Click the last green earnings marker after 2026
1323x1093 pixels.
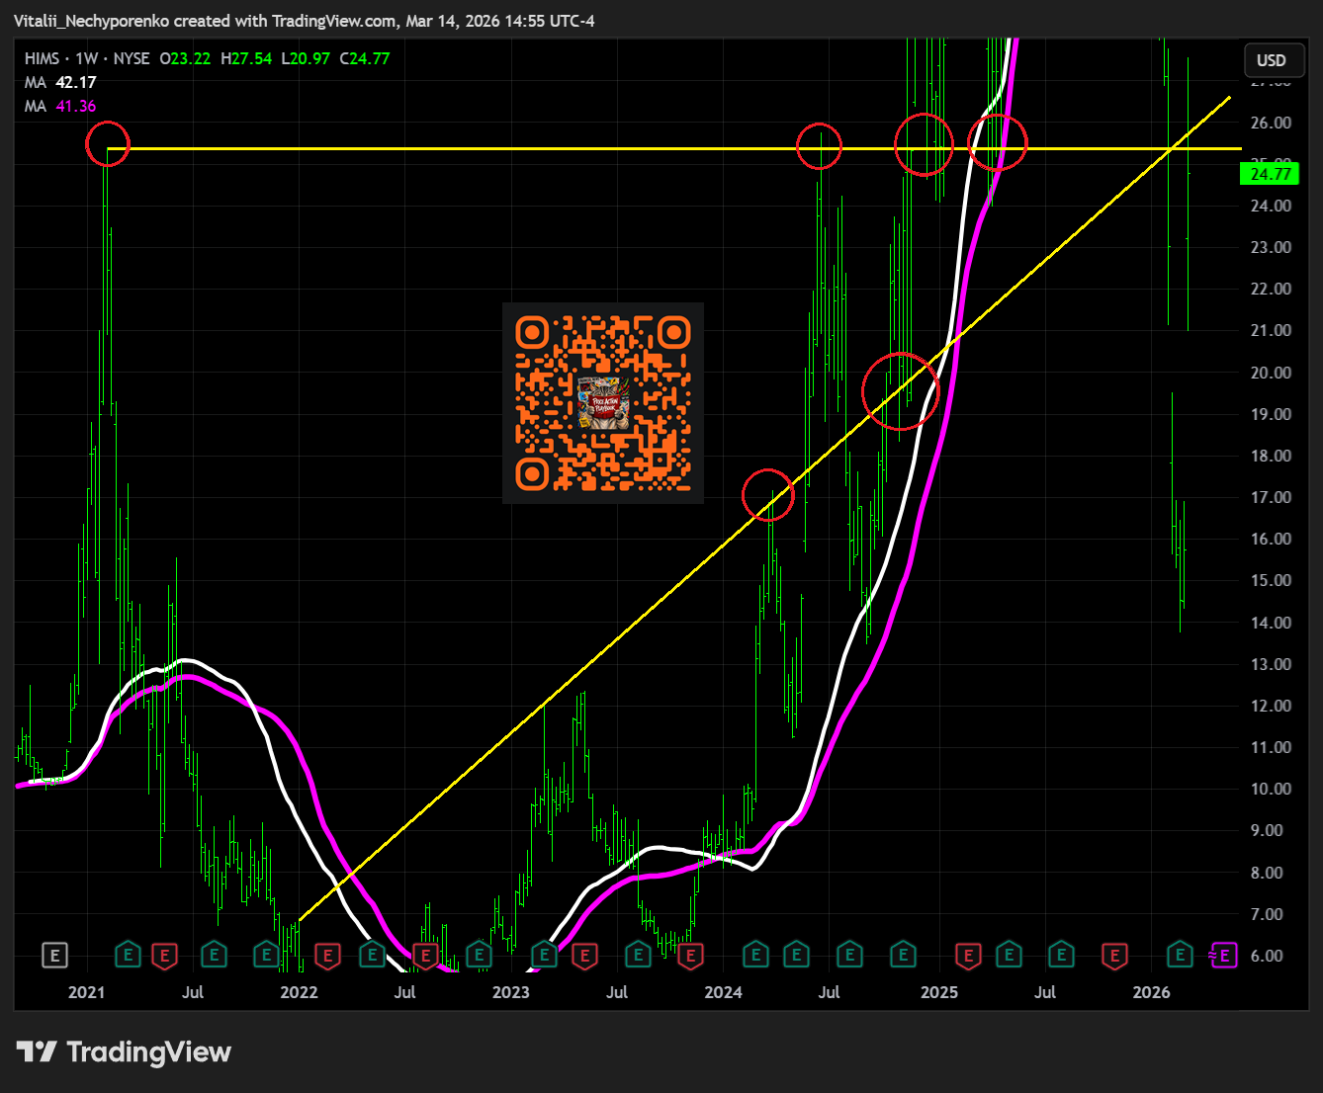pyautogui.click(x=1180, y=956)
